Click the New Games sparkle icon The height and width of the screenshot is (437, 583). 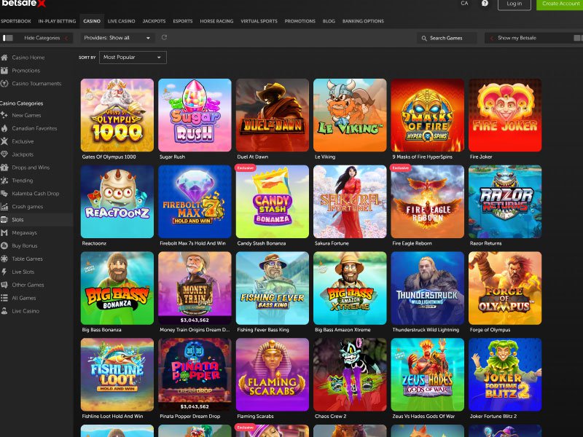pos(4,115)
